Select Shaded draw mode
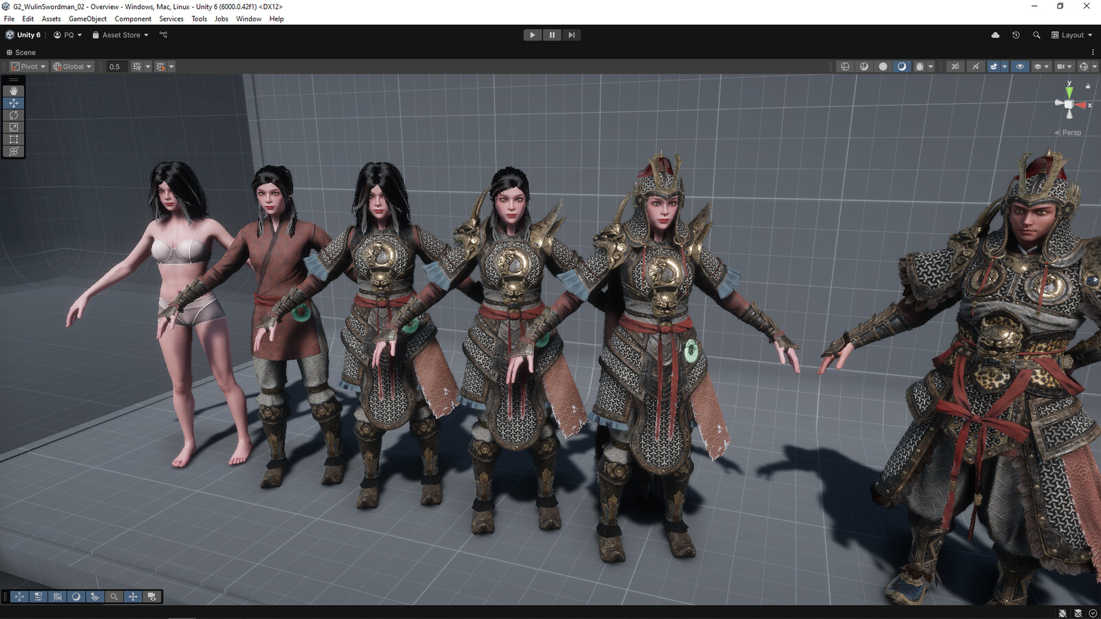The height and width of the screenshot is (619, 1101). click(x=902, y=67)
